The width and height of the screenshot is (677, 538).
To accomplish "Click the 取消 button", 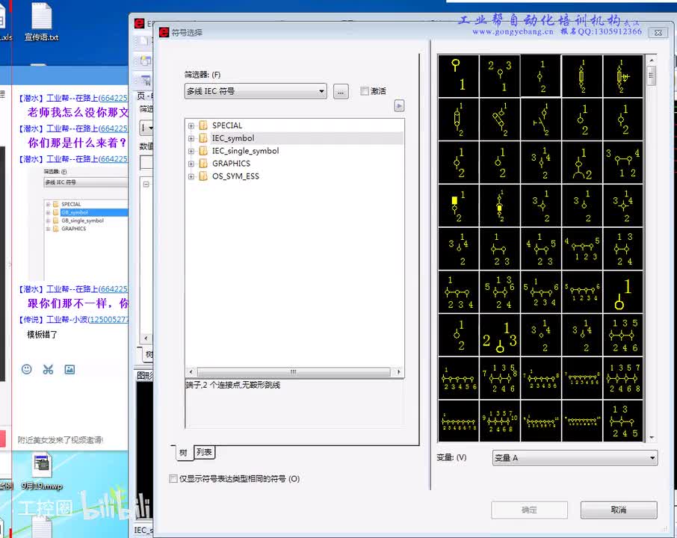I will (619, 510).
